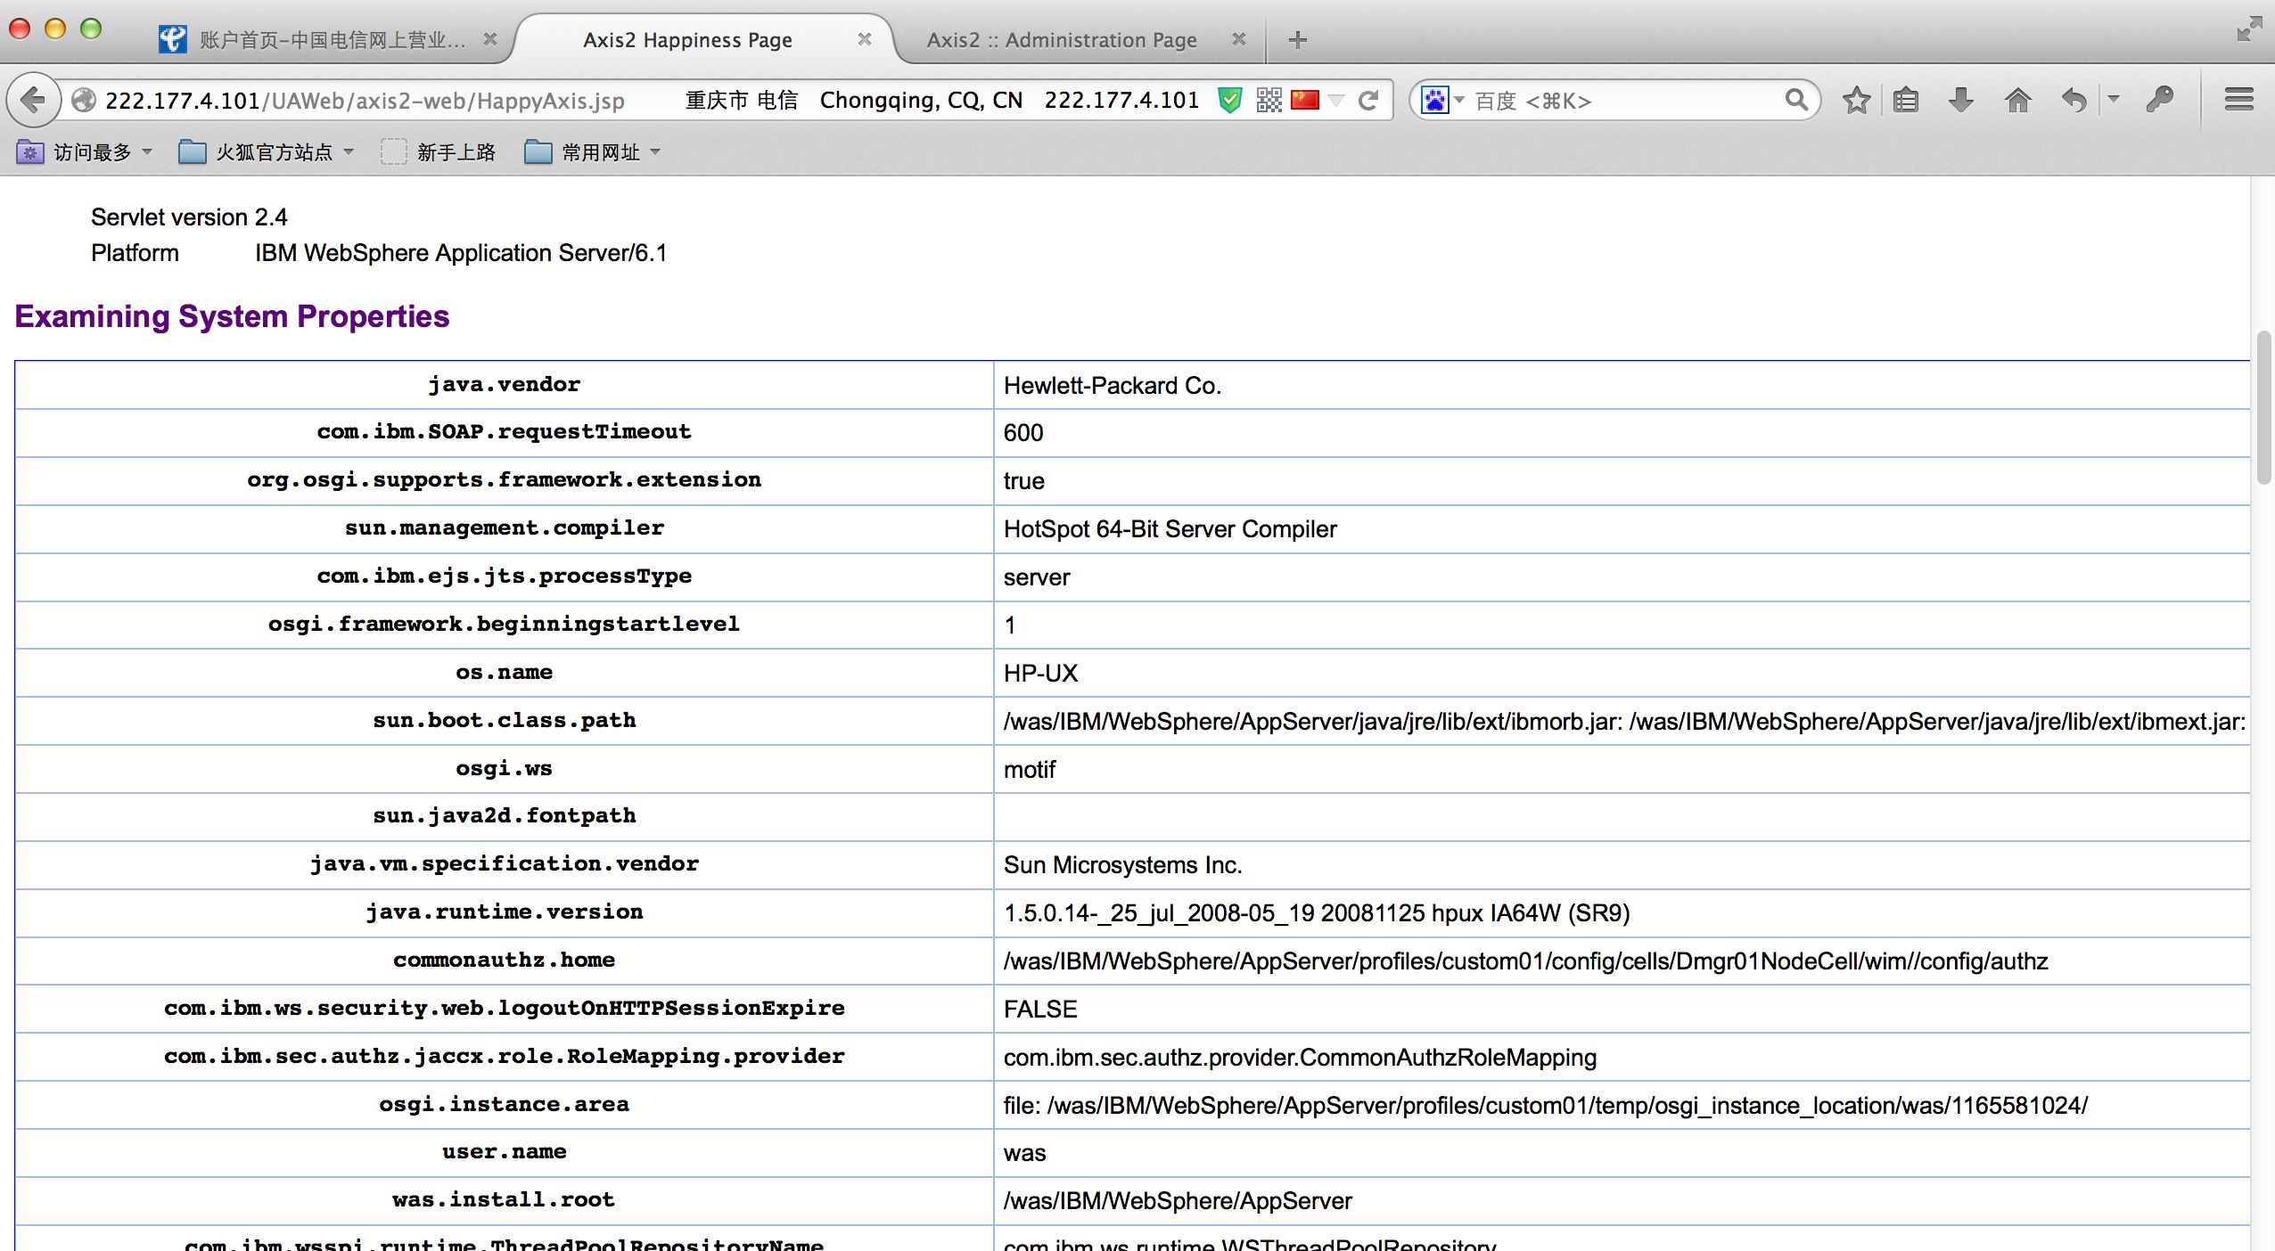The image size is (2275, 1251).
Task: Click the 600 timeout value
Action: point(1023,432)
